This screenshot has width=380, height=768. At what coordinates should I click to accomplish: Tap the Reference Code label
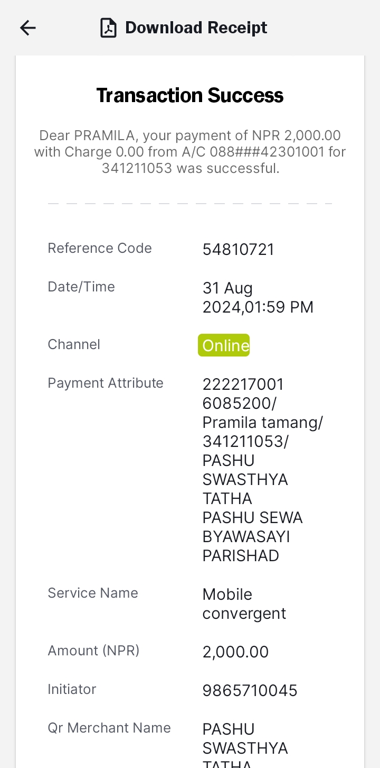100,248
